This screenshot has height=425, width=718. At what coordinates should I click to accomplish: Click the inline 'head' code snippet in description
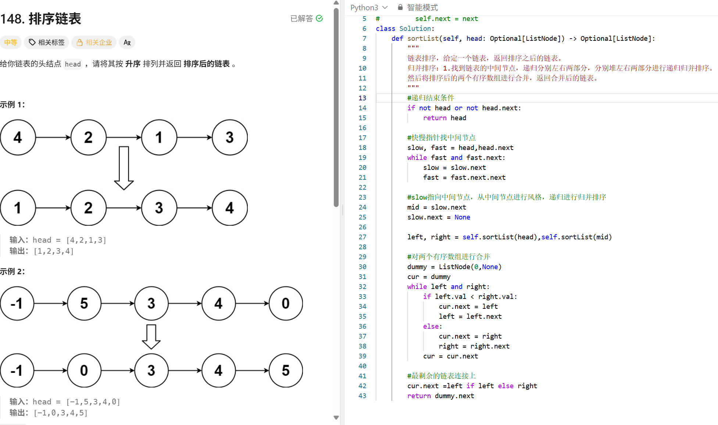[73, 64]
